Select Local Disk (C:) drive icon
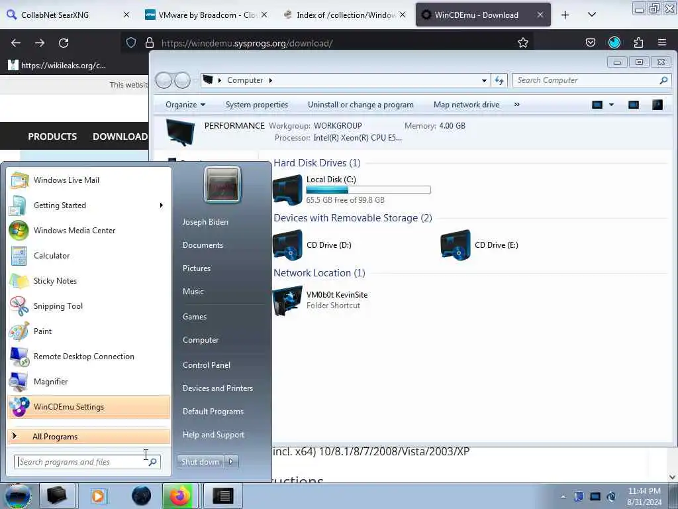The height and width of the screenshot is (509, 678). click(x=287, y=189)
